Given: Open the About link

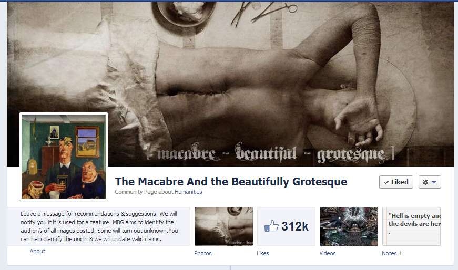Looking at the screenshot, I should pos(37,251).
